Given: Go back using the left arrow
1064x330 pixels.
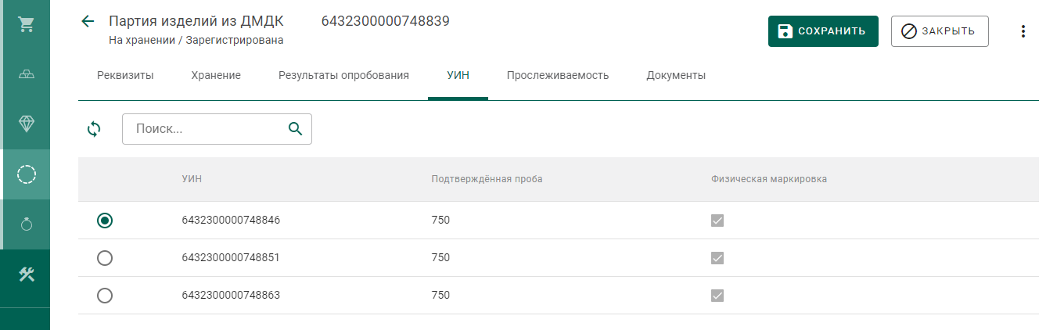Looking at the screenshot, I should pos(88,22).
